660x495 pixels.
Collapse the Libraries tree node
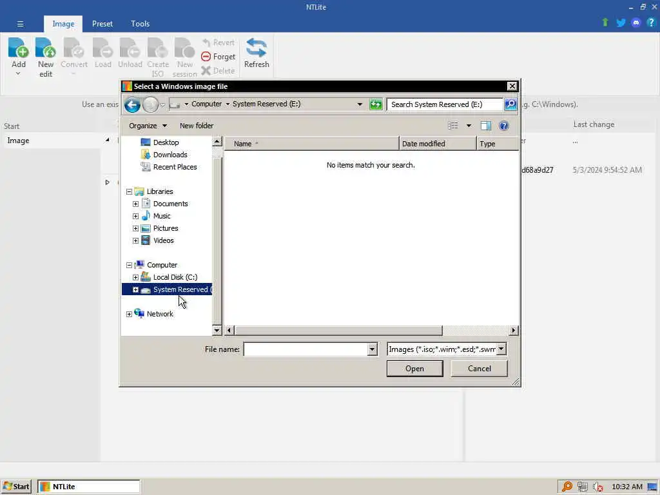point(129,191)
